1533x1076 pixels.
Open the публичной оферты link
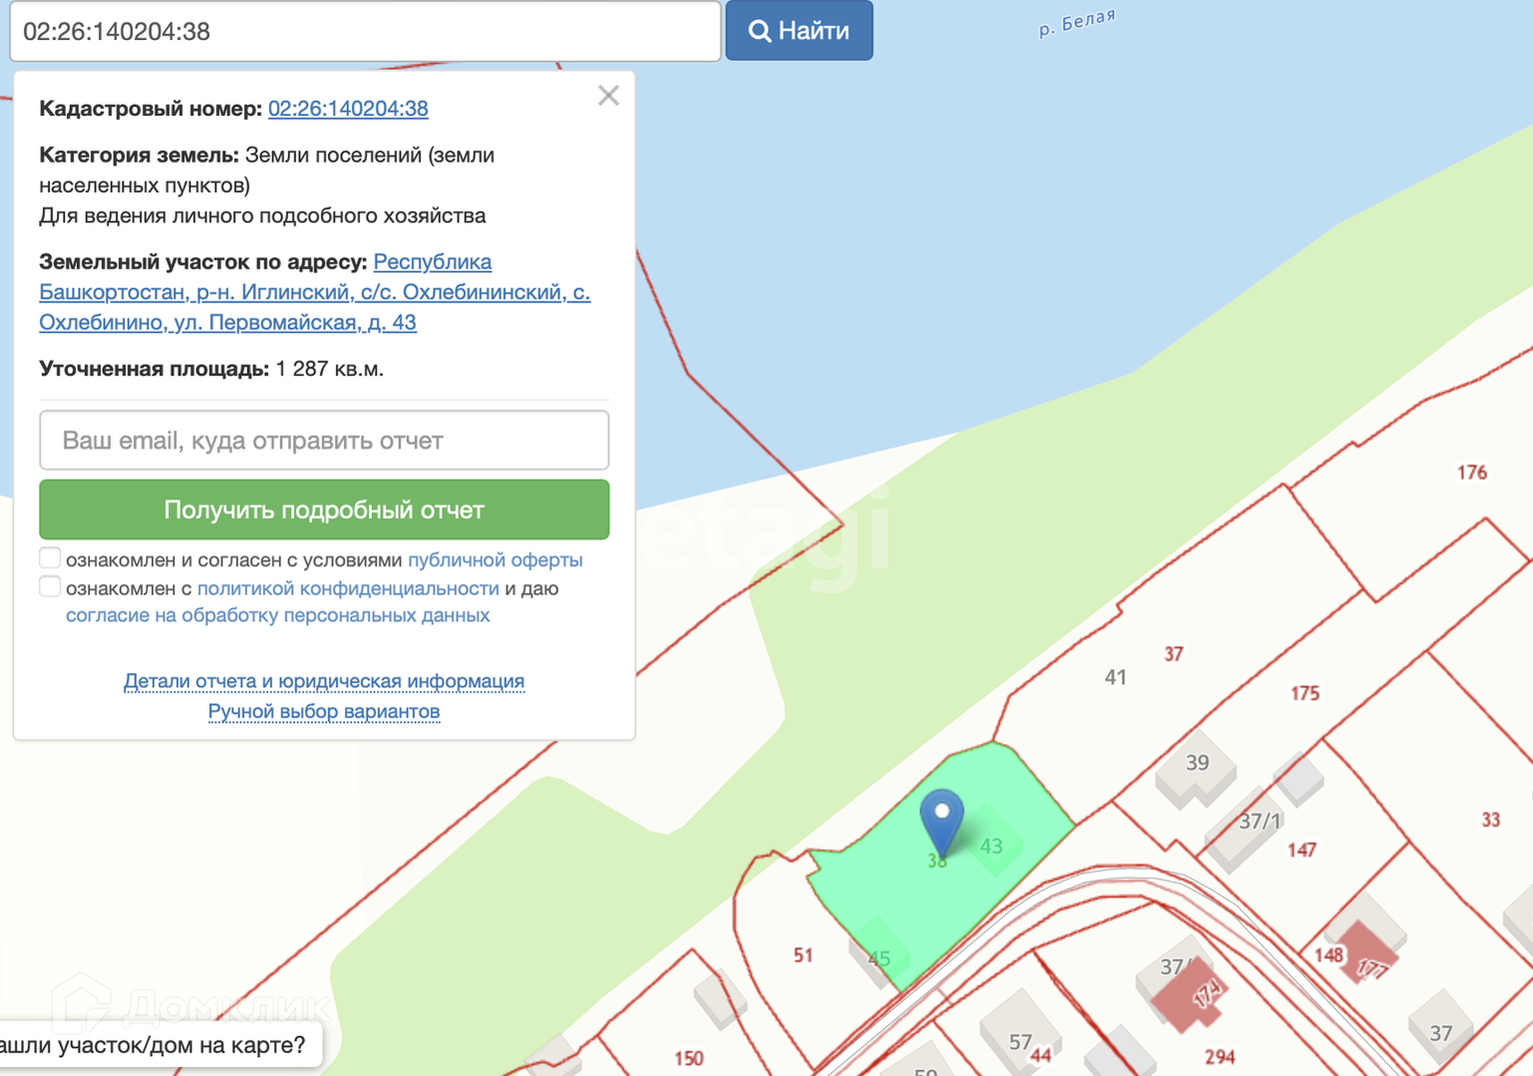[x=495, y=560]
